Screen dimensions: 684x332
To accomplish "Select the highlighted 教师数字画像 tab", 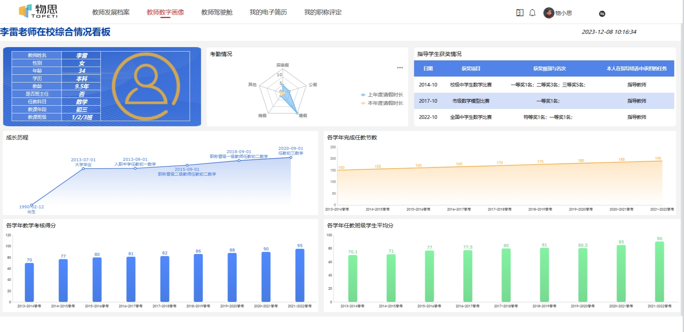I will coord(165,12).
